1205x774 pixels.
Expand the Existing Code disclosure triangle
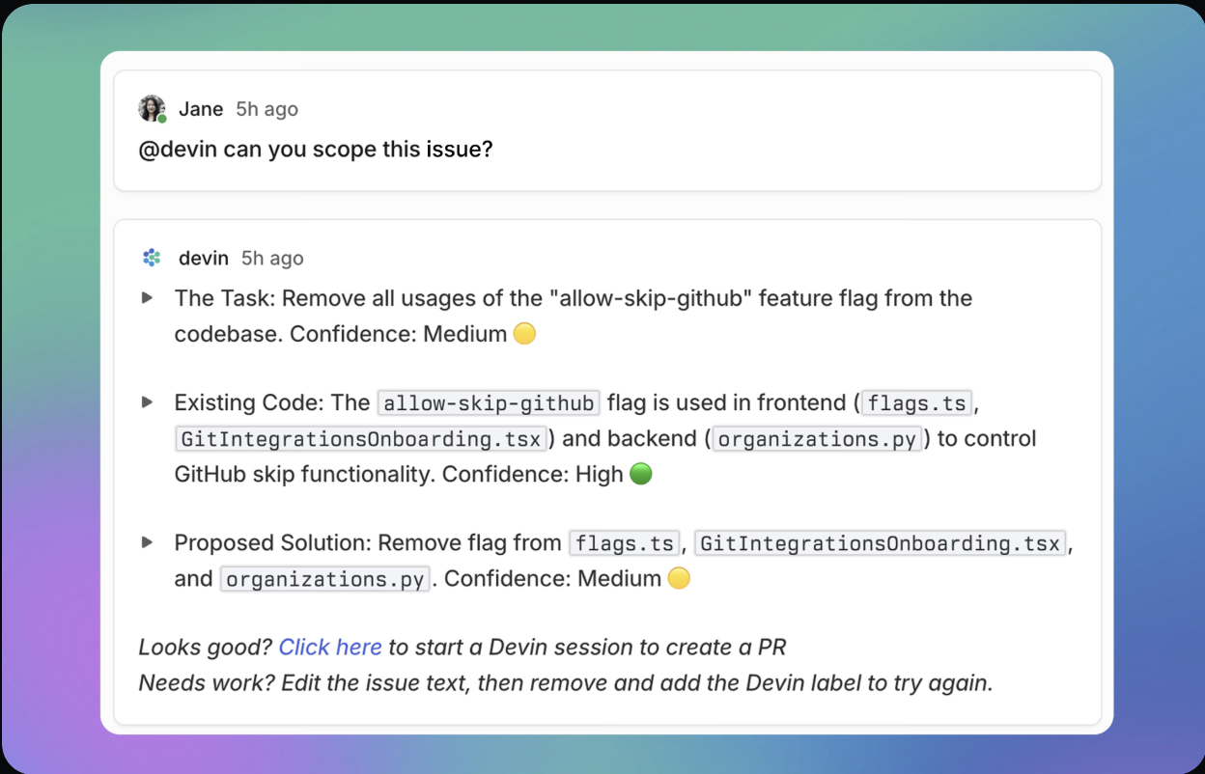(148, 401)
